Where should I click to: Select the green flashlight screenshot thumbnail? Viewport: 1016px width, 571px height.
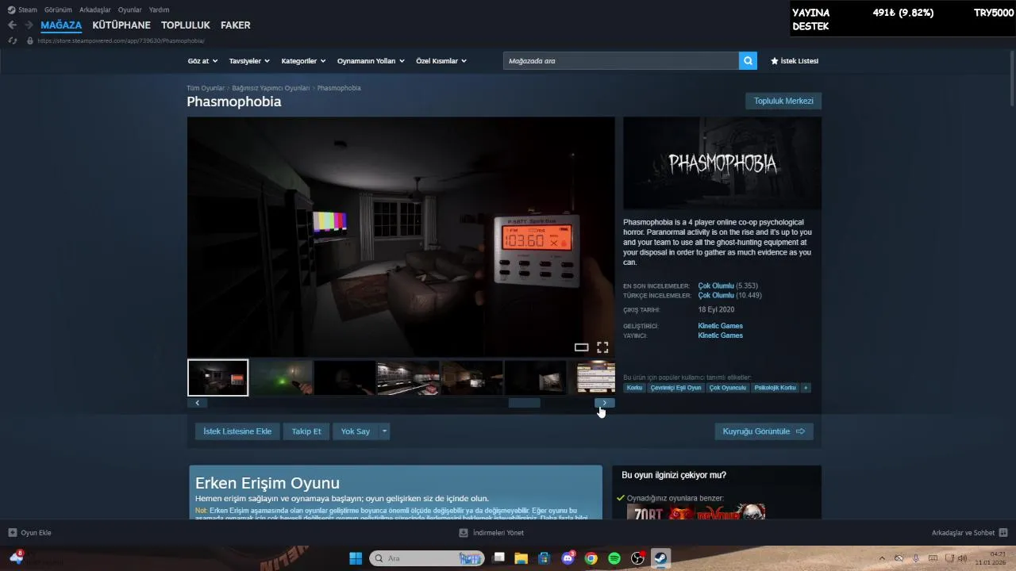coord(281,377)
